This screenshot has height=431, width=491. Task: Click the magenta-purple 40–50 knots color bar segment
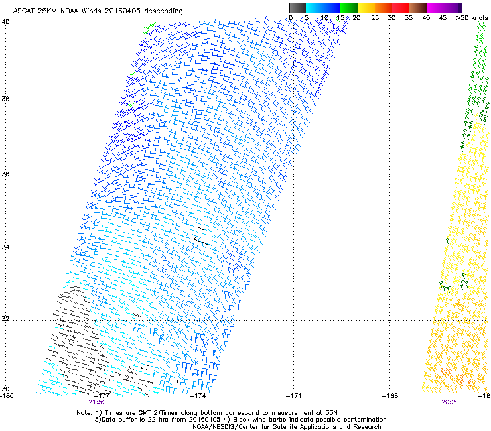pos(444,8)
